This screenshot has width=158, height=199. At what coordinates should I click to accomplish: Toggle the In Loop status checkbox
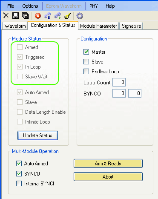[x=20, y=67]
